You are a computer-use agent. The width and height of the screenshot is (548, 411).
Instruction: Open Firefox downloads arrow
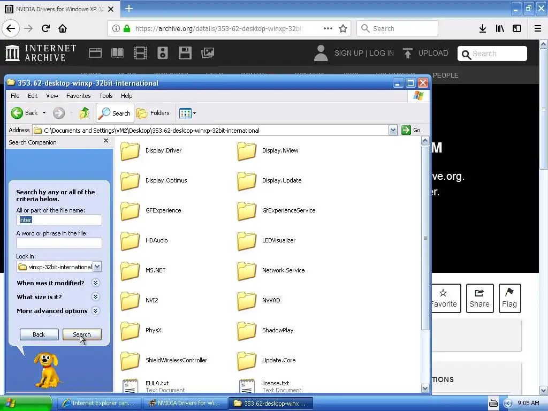pyautogui.click(x=483, y=28)
